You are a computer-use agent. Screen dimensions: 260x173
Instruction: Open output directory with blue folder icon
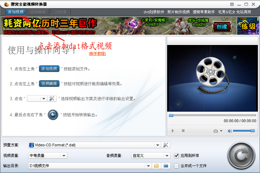(x=166, y=166)
